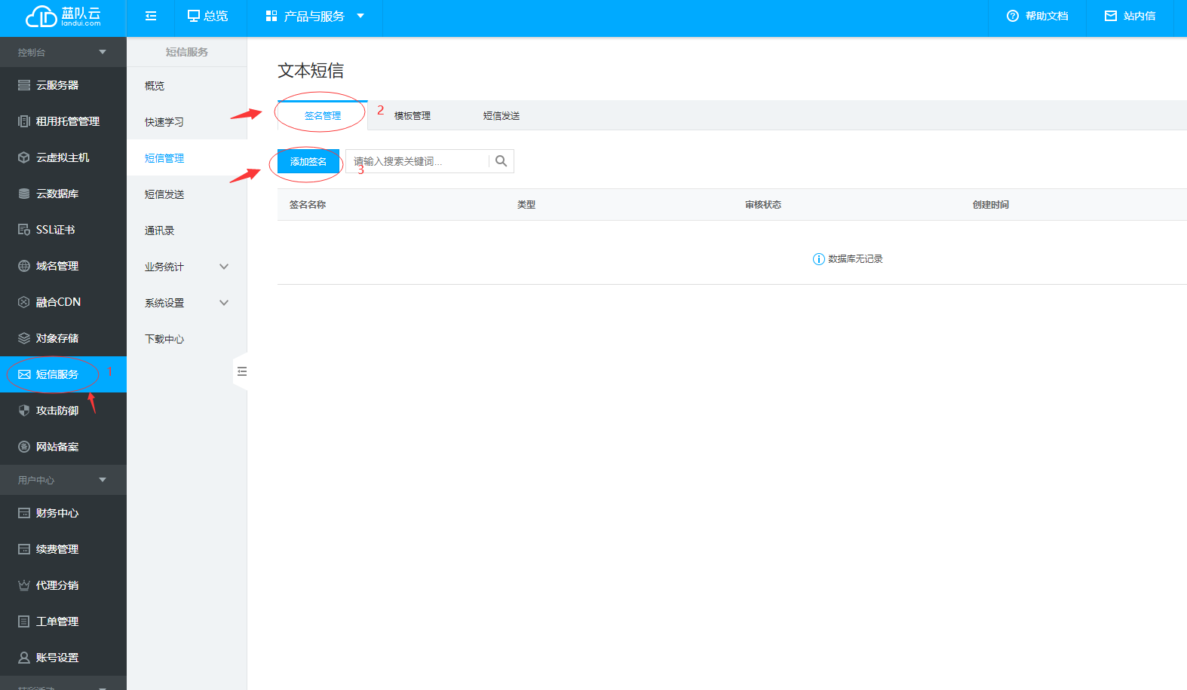Click the 类型 column header
1187x690 pixels.
click(x=526, y=205)
